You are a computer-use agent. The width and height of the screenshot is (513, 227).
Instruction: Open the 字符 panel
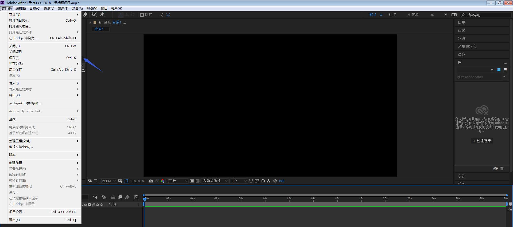coord(461,176)
